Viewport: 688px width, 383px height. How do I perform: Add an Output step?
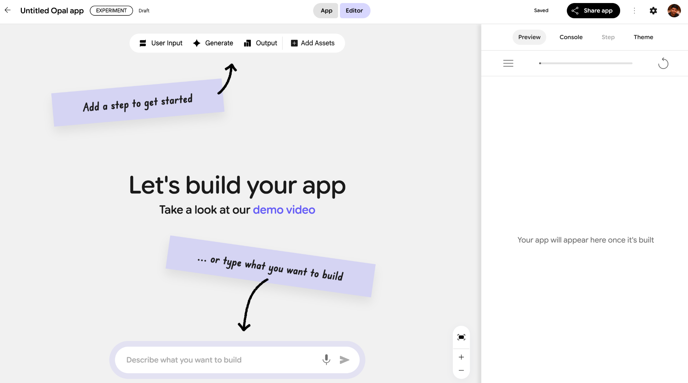click(260, 43)
